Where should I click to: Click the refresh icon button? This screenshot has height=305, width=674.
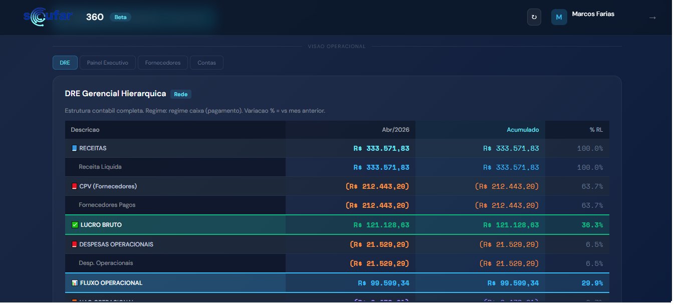tap(534, 17)
